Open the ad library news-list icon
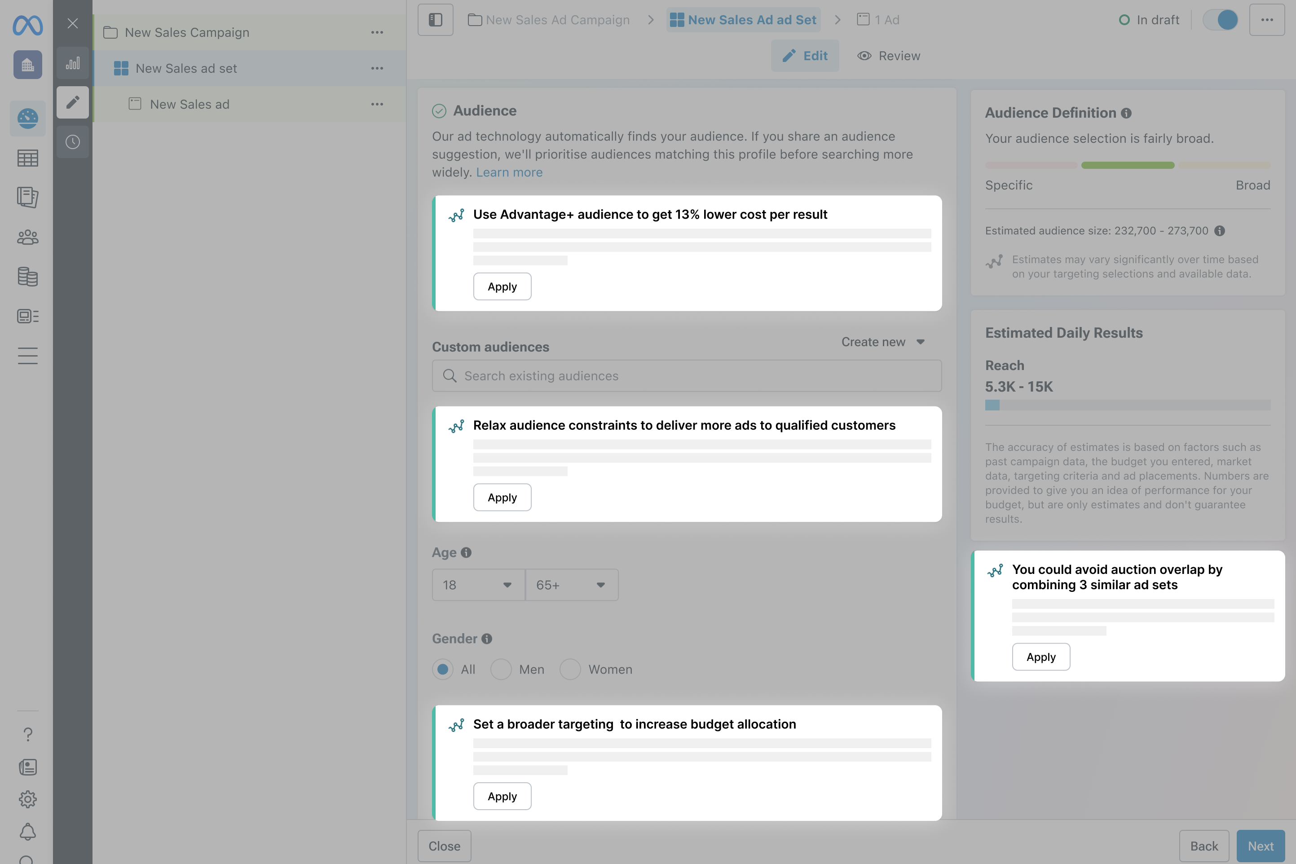 click(x=27, y=316)
